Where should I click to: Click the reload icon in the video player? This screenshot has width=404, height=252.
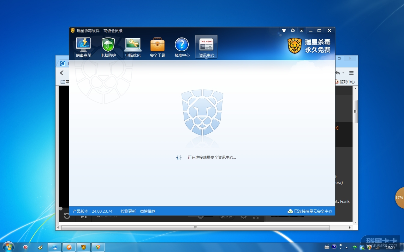[67, 216]
